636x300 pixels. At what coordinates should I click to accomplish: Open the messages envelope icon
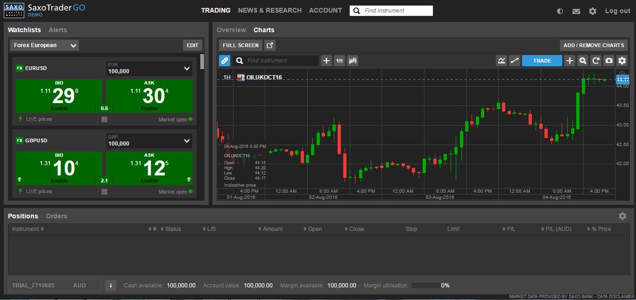pos(576,11)
